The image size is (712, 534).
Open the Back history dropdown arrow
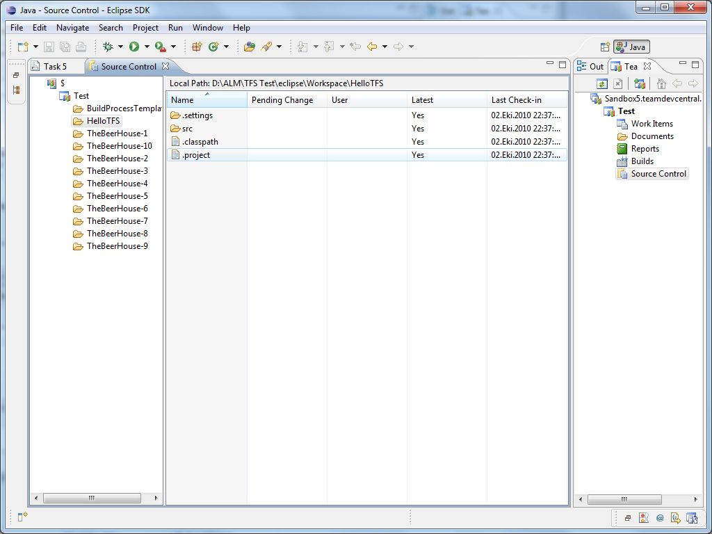coord(385,47)
